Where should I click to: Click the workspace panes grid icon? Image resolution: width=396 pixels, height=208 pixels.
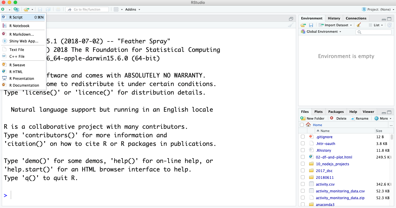pyautogui.click(x=116, y=9)
